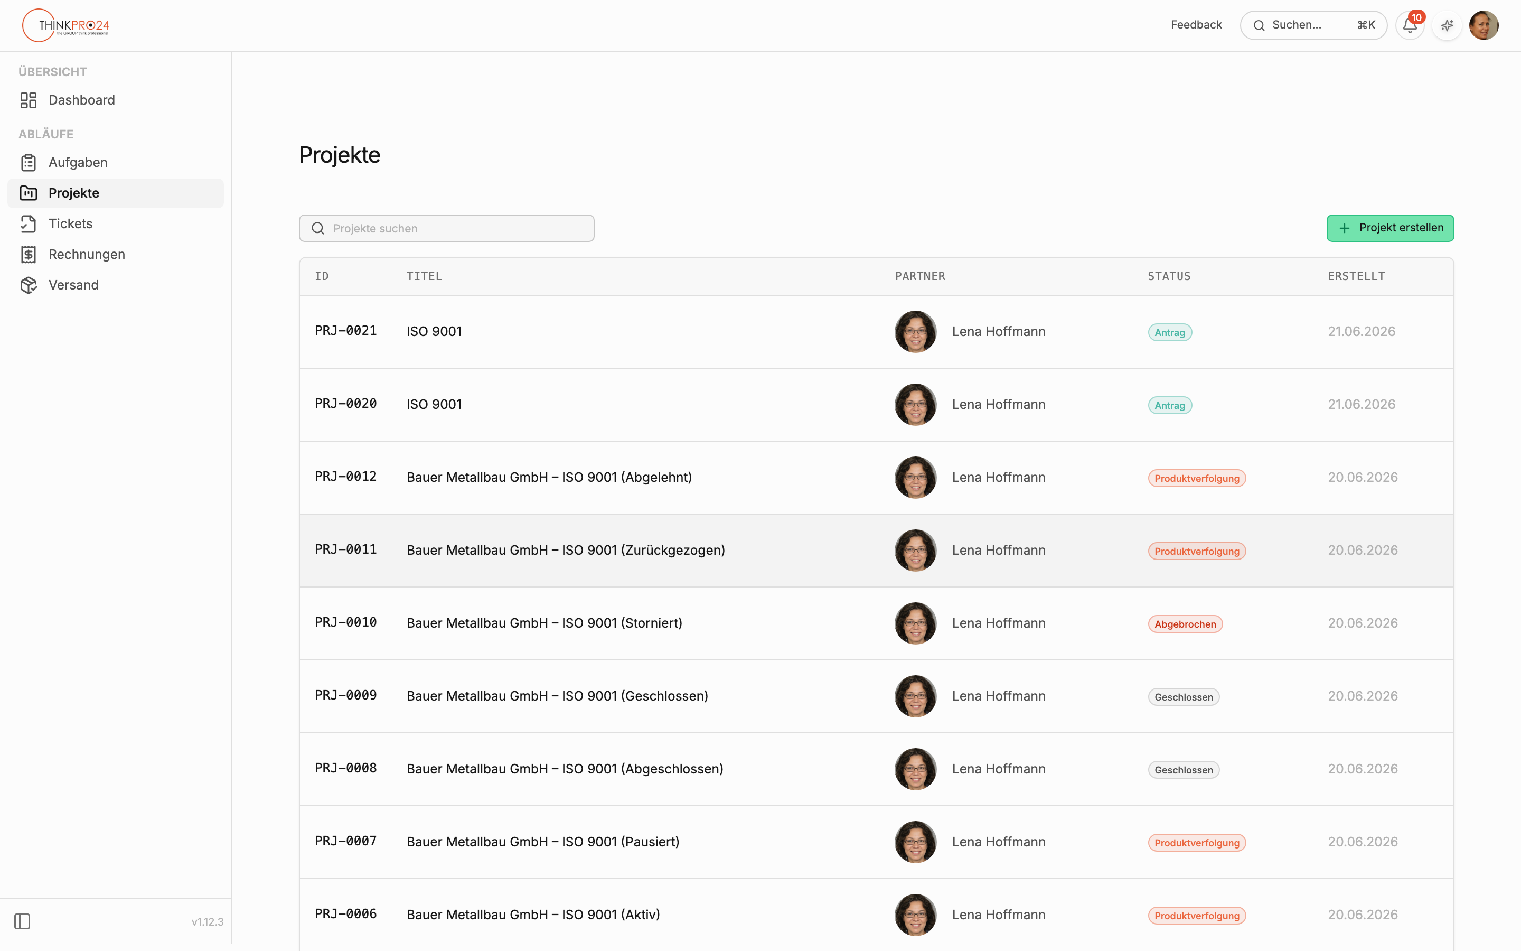Open the global Suchen search box

point(1313,25)
